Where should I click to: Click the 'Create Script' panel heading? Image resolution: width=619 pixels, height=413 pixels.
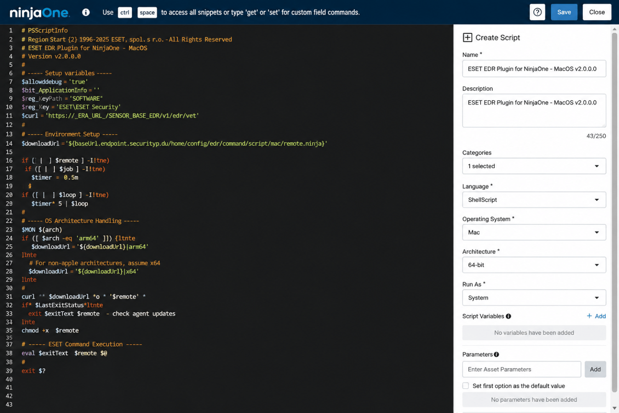(498, 38)
